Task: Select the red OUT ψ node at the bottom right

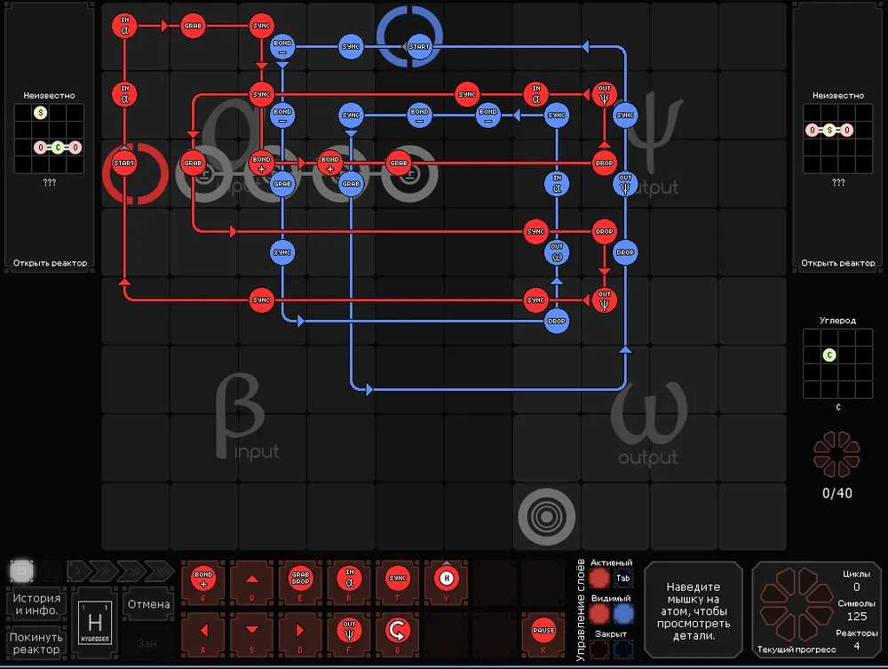Action: point(604,300)
